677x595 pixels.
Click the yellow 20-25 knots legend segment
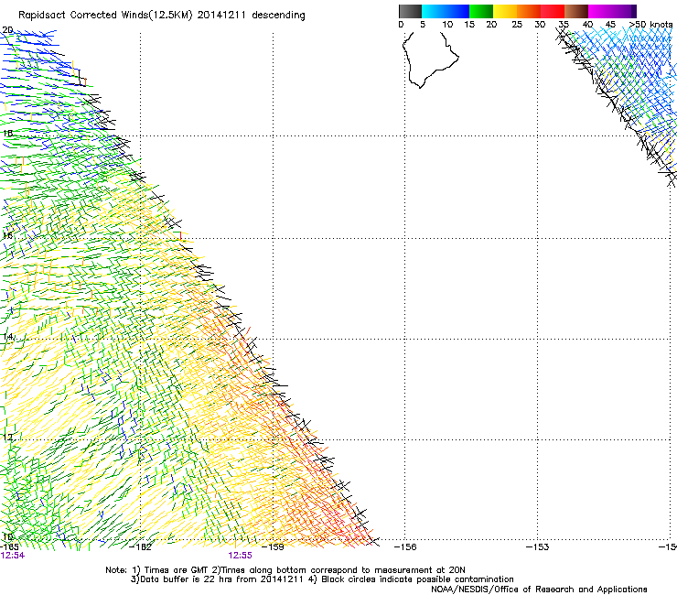[505, 11]
